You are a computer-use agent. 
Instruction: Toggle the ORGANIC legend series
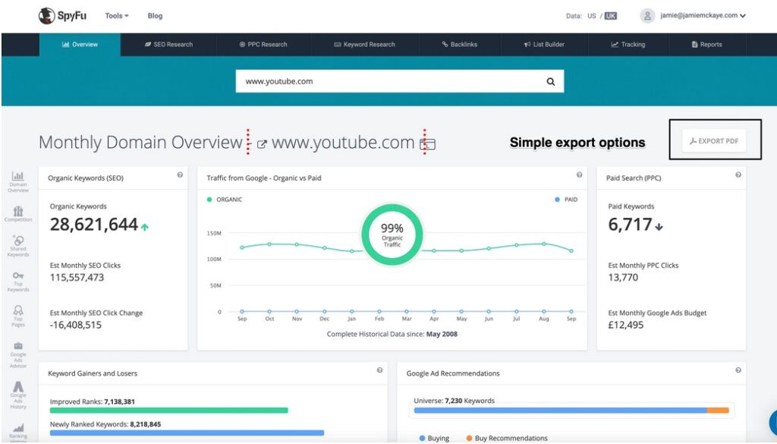[225, 200]
